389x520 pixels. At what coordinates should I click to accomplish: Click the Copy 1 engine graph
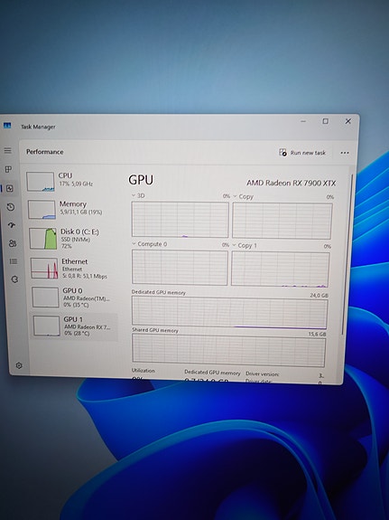click(280, 269)
